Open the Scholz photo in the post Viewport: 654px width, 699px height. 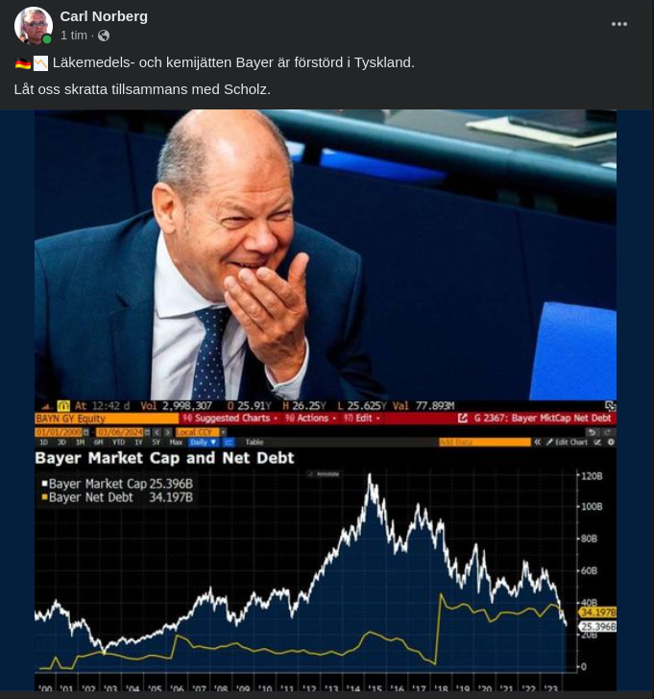click(325, 254)
